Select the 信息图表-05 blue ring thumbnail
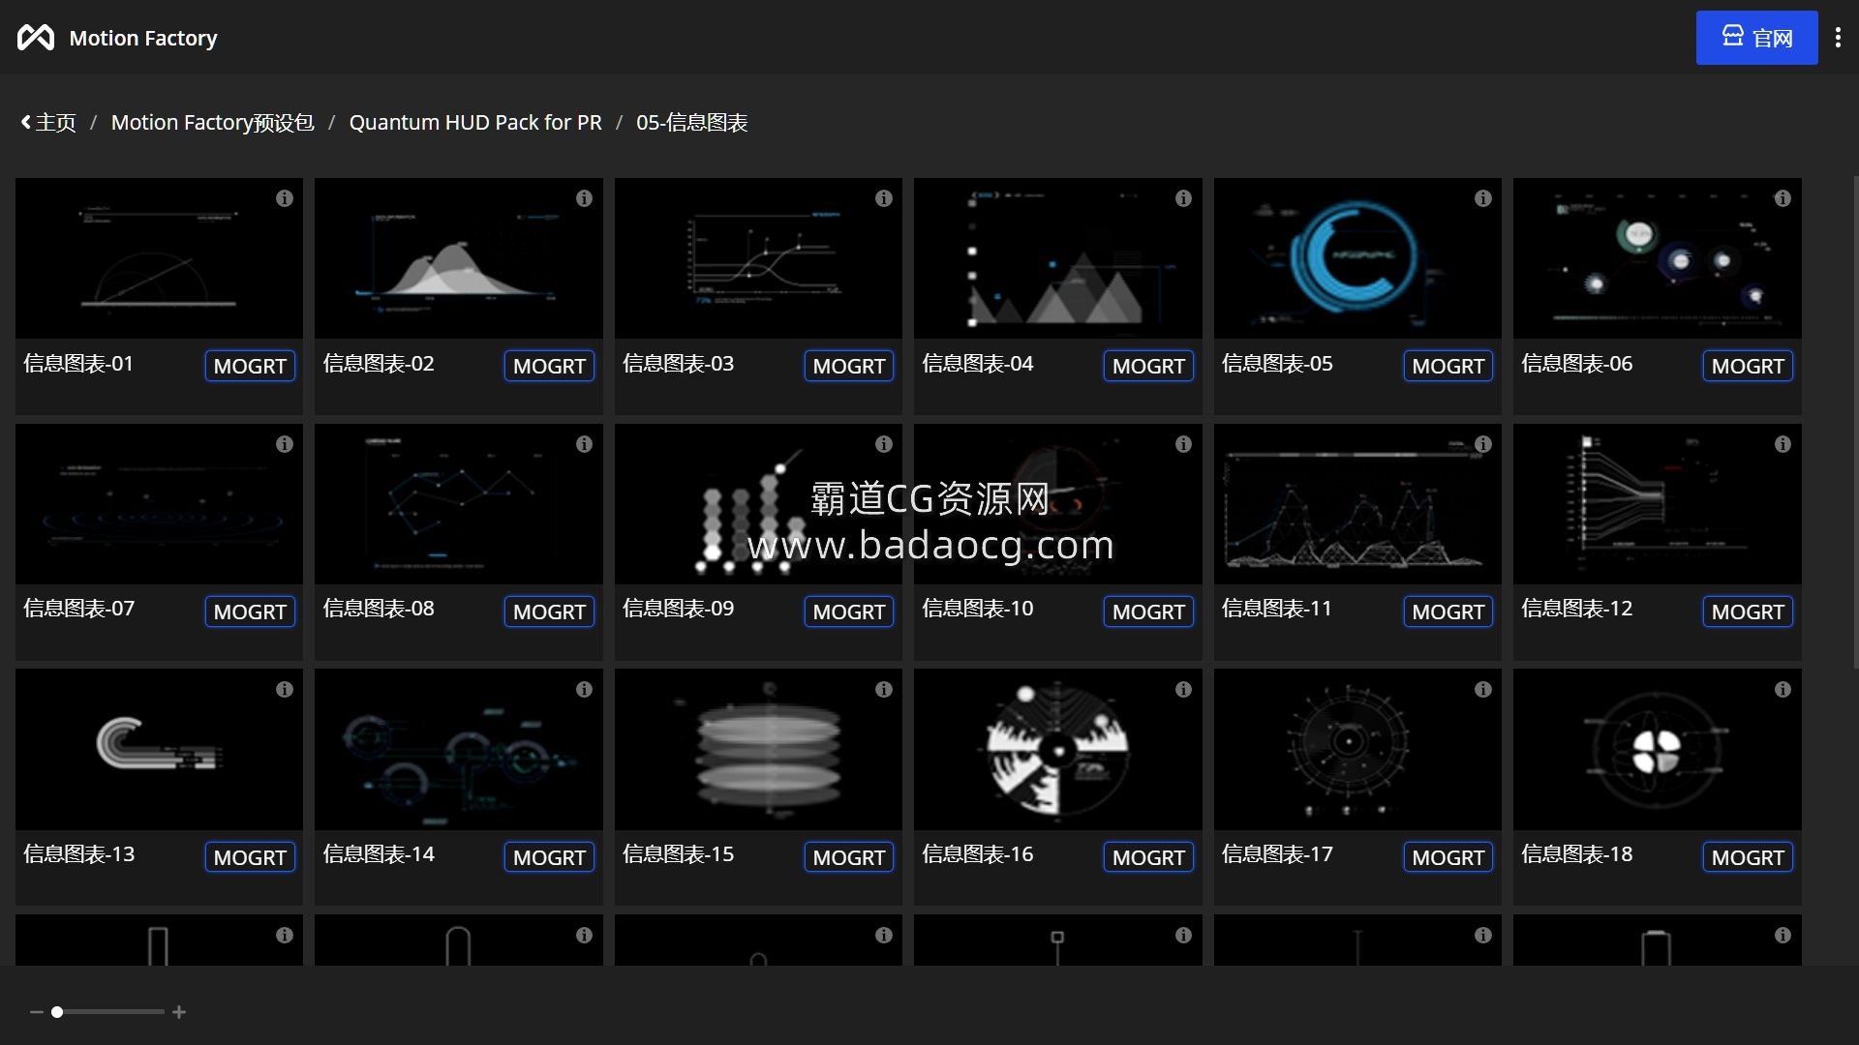 (x=1357, y=258)
